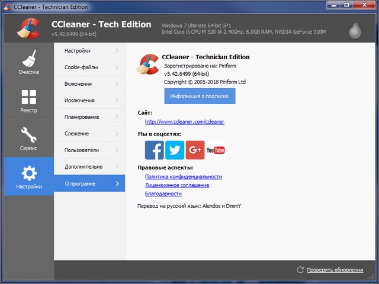Open the Политика конфиденциальности link
This screenshot has width=379, height=284.
184,177
